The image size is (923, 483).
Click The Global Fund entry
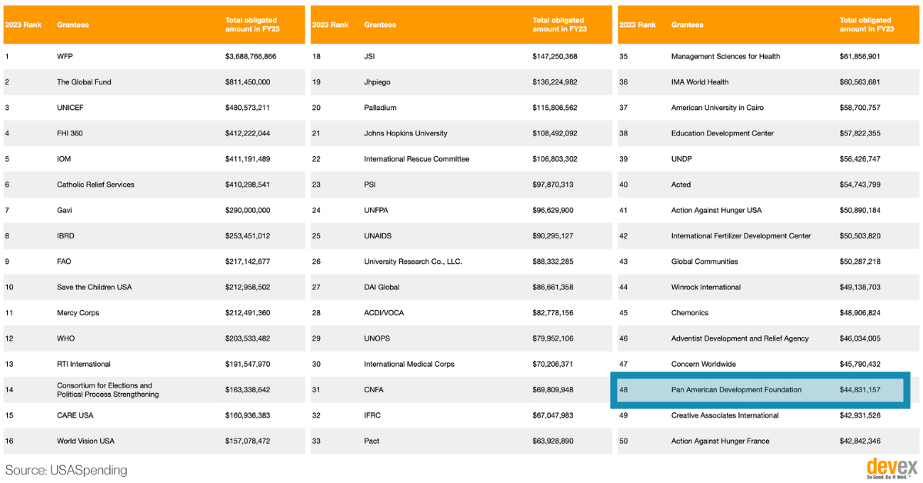coord(84,82)
